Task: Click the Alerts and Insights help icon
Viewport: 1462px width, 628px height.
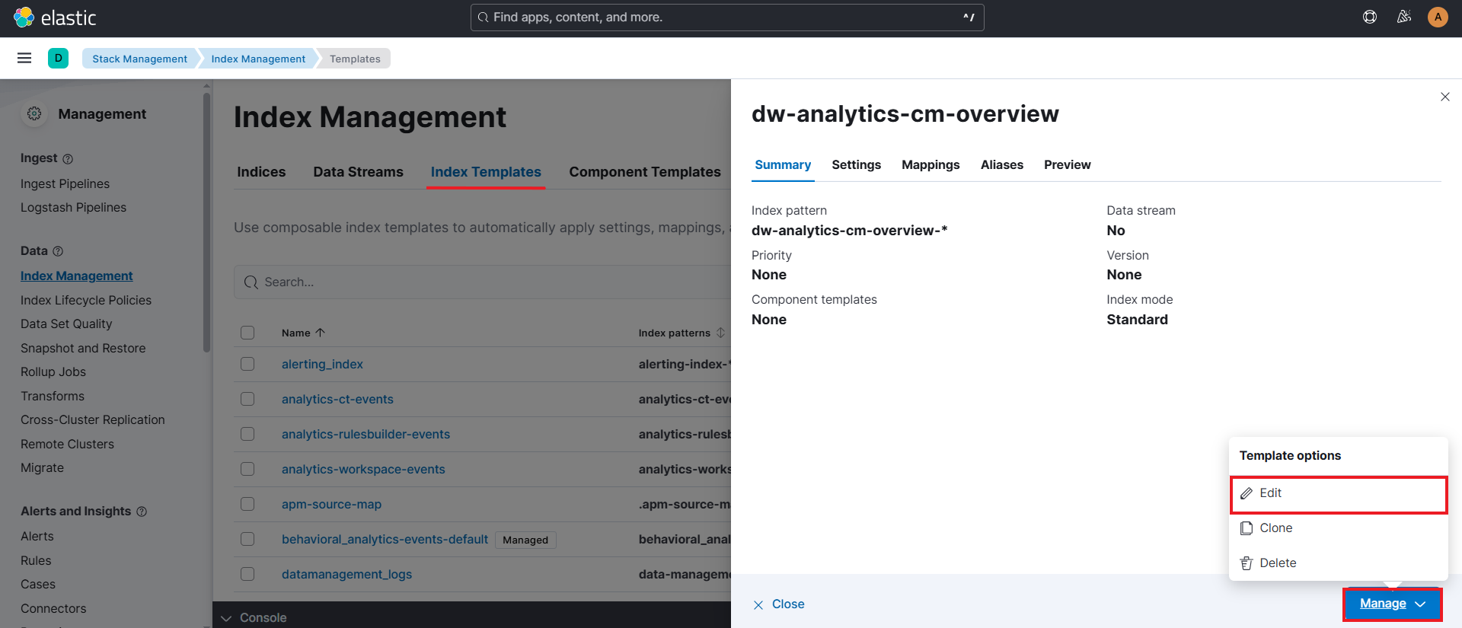Action: coord(142,512)
